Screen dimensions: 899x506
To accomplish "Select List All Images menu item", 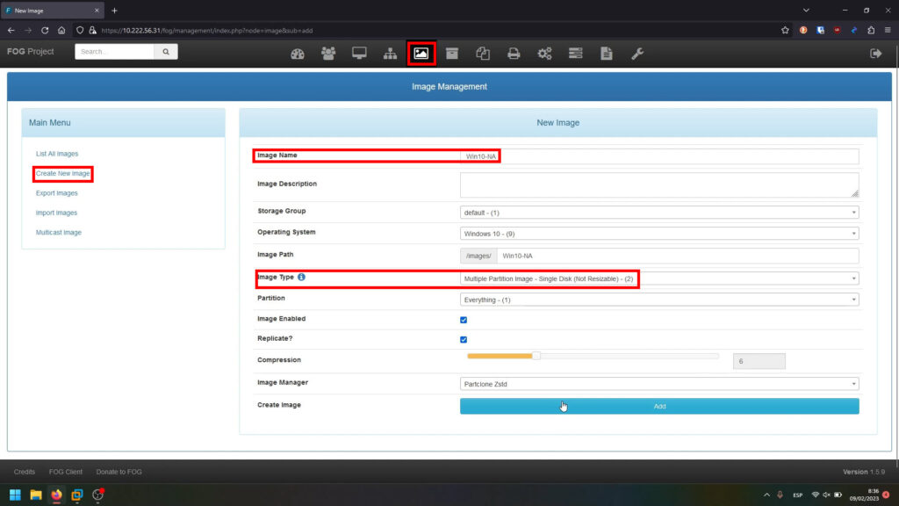I will 57,154.
